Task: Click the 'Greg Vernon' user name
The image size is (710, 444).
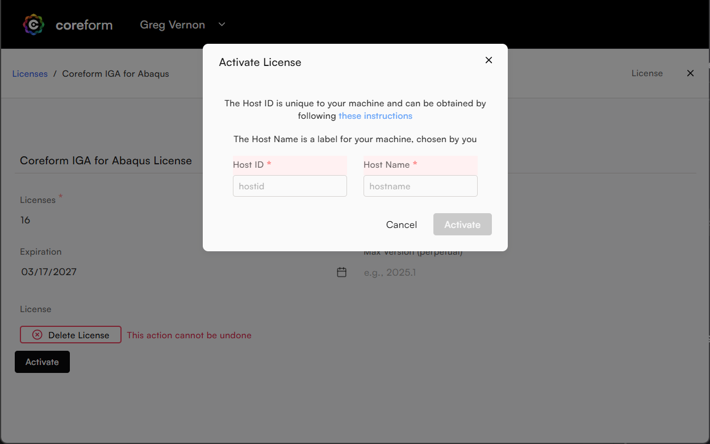Action: click(172, 25)
